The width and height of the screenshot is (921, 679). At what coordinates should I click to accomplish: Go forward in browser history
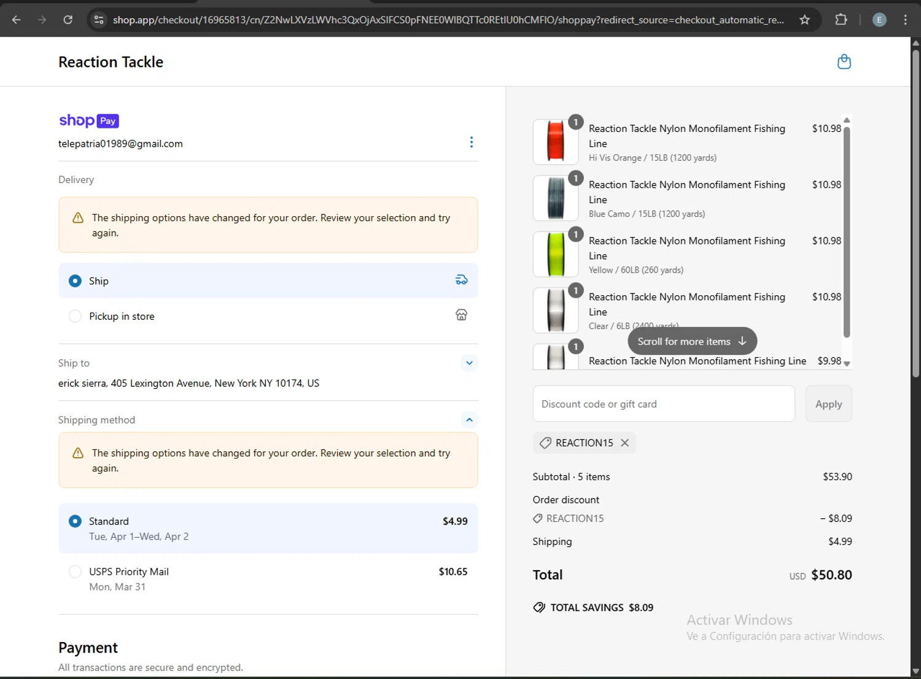[x=42, y=20]
